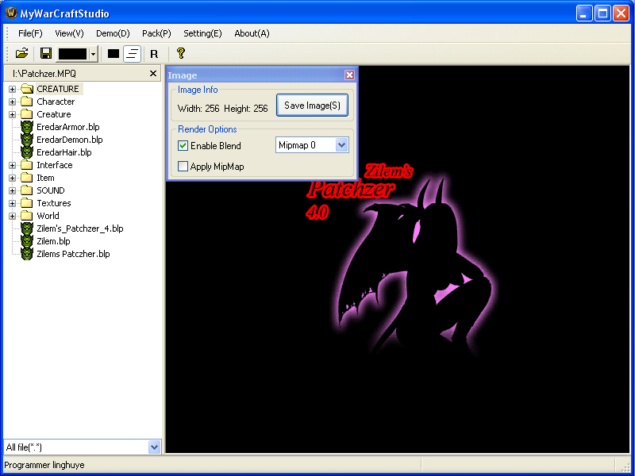Click the SOUND folder icon

click(x=27, y=190)
